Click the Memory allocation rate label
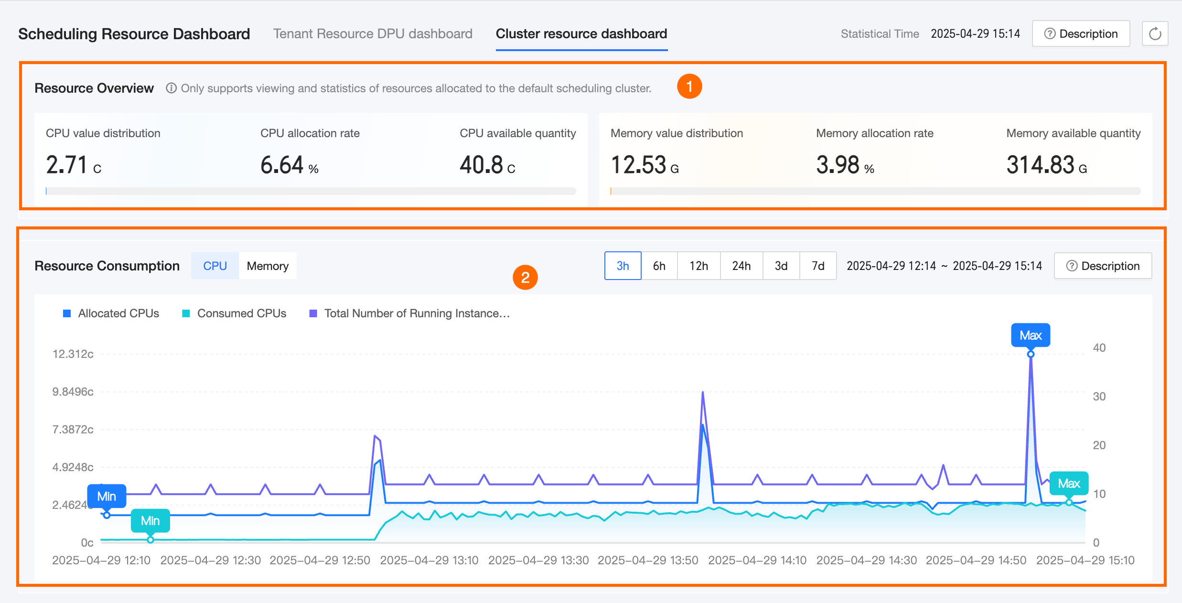The height and width of the screenshot is (603, 1182). click(x=875, y=133)
